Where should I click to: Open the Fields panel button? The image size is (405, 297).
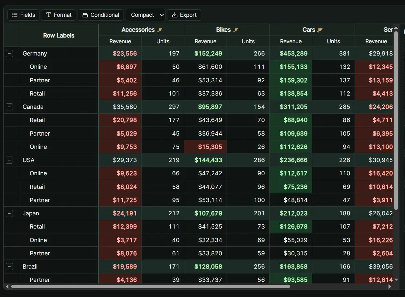pyautogui.click(x=24, y=15)
